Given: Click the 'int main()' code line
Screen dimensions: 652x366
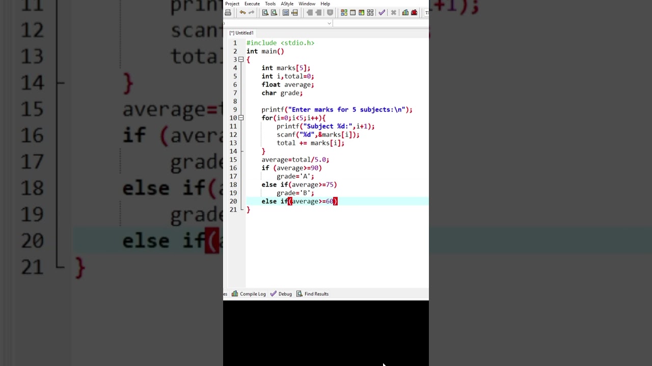Looking at the screenshot, I should [265, 51].
